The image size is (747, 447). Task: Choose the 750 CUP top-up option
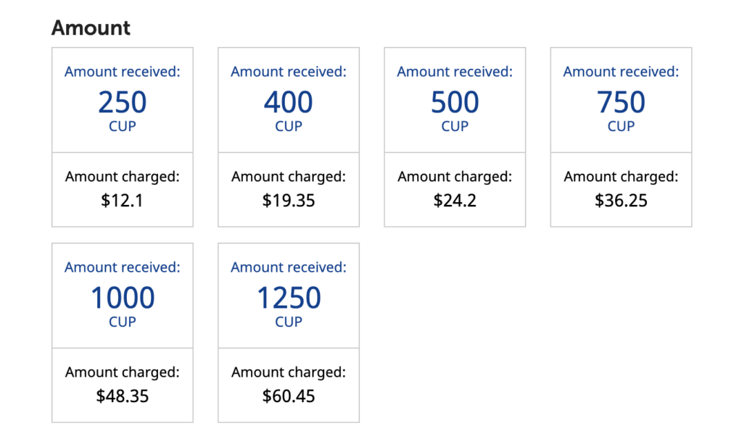click(622, 137)
